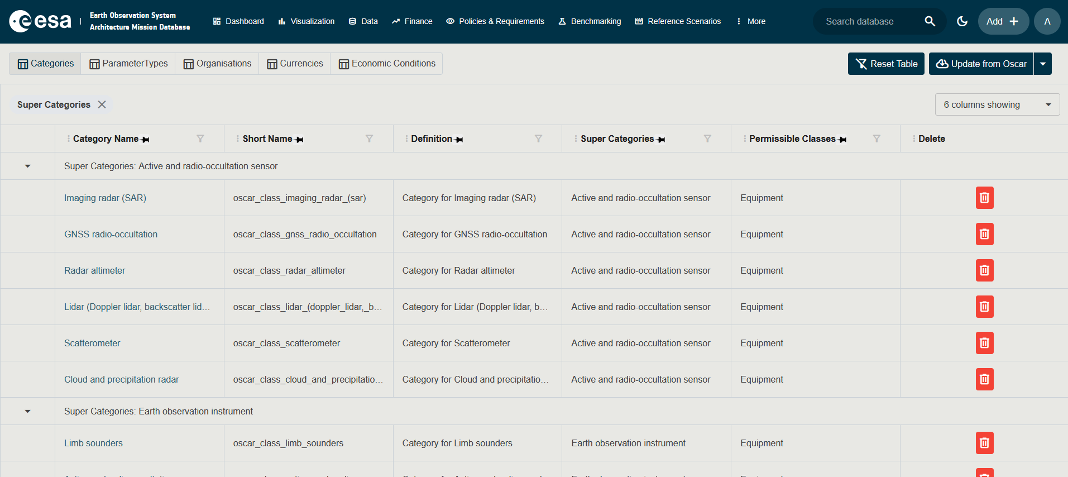Filter the Super Categories column
Viewport: 1068px width, 477px height.
pyautogui.click(x=707, y=139)
